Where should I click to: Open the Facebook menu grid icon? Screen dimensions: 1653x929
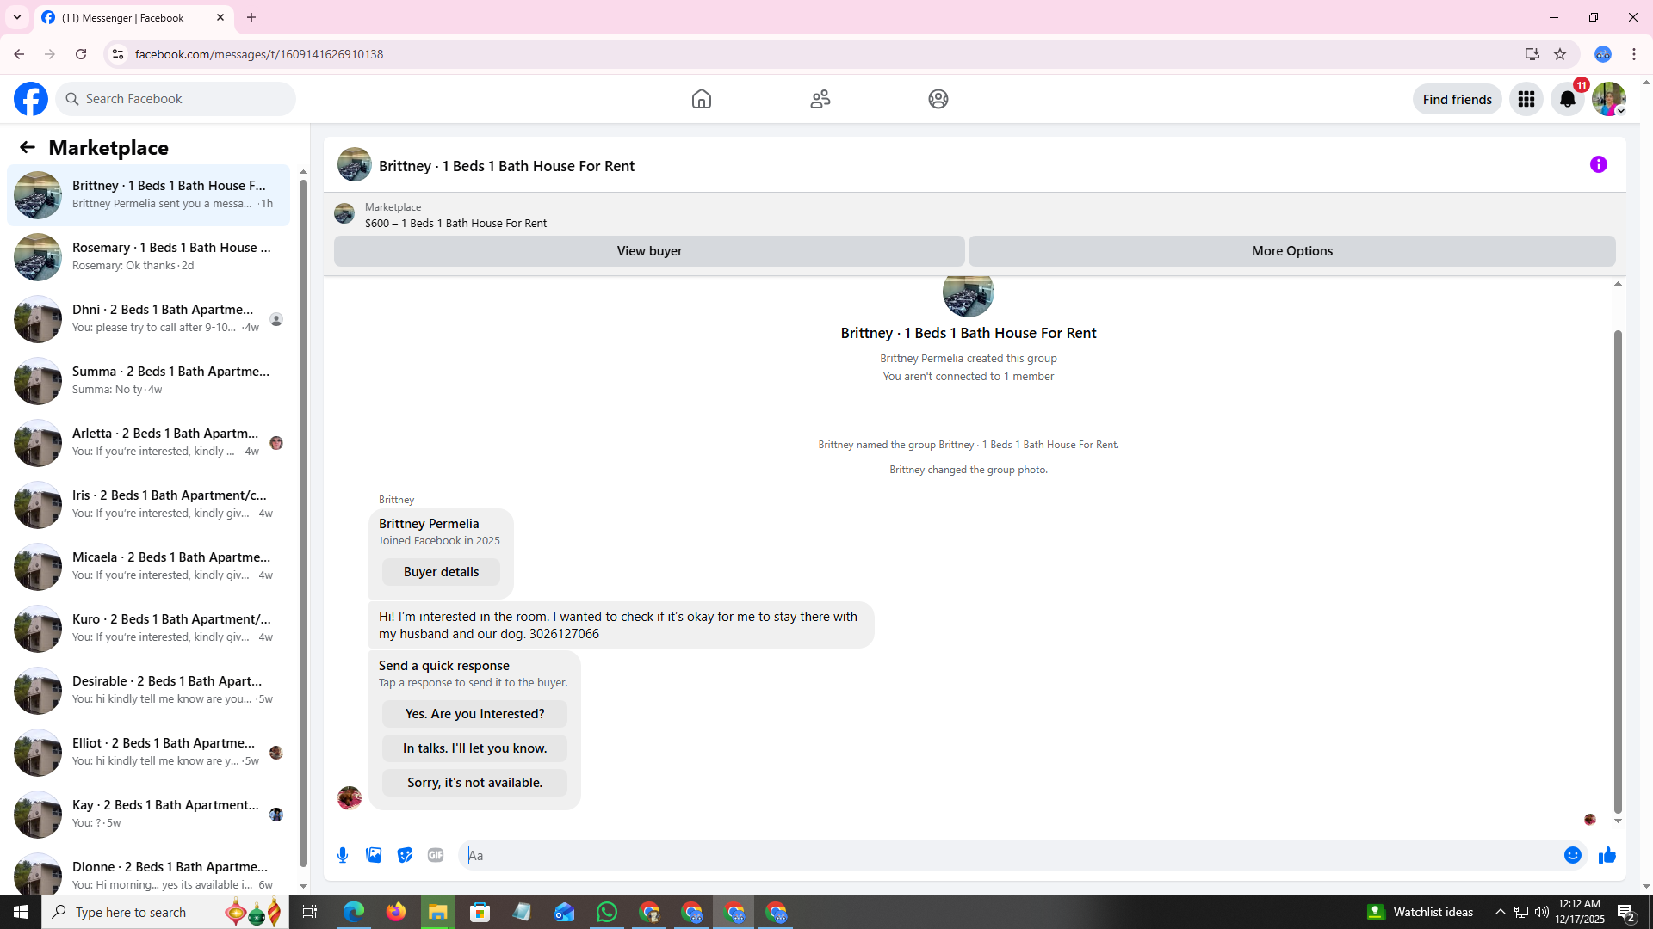click(x=1526, y=99)
